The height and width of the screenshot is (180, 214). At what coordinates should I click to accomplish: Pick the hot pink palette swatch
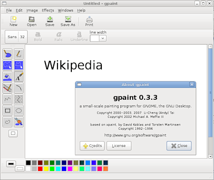point(100,169)
